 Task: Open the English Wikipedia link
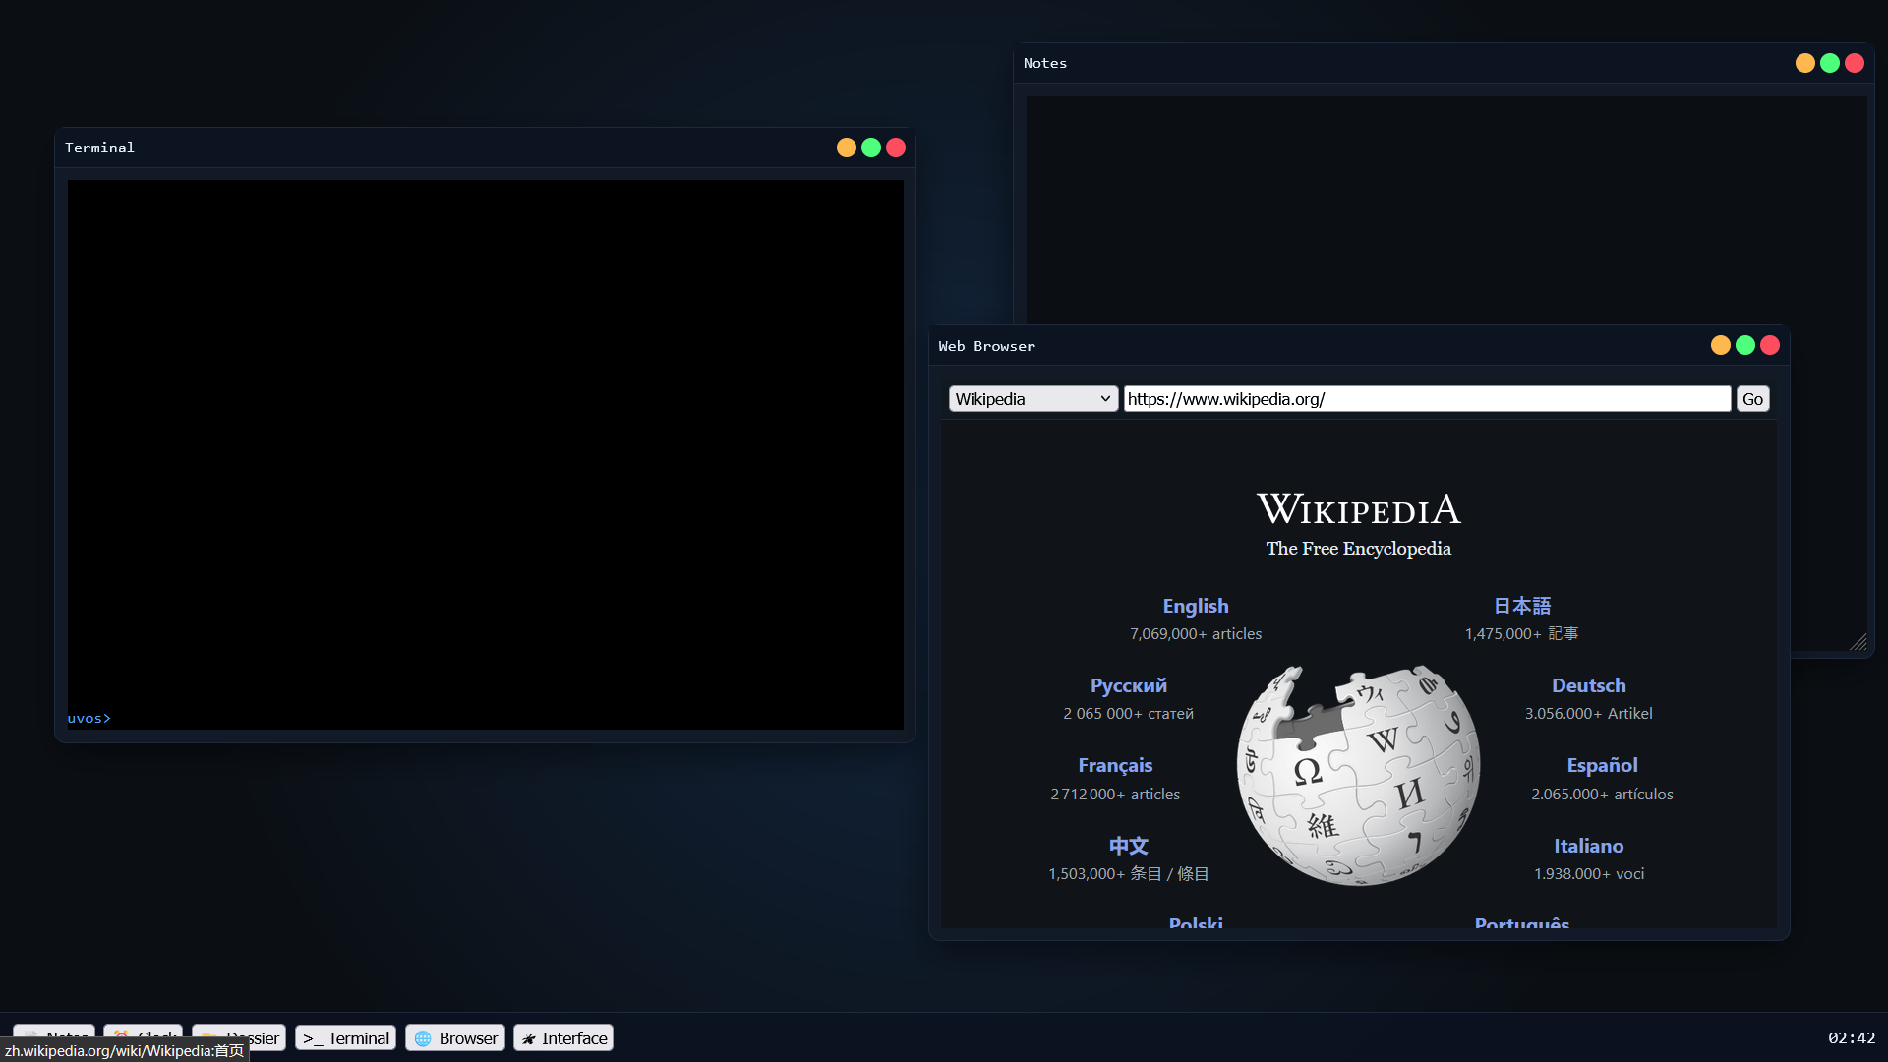[1196, 606]
